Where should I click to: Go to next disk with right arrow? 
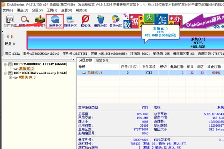point(12,37)
